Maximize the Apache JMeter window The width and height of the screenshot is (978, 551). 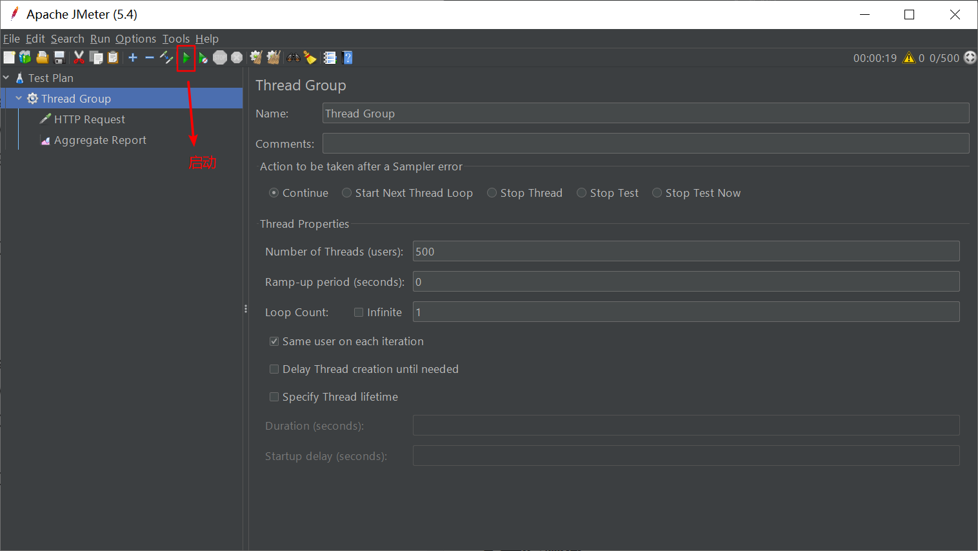[910, 14]
